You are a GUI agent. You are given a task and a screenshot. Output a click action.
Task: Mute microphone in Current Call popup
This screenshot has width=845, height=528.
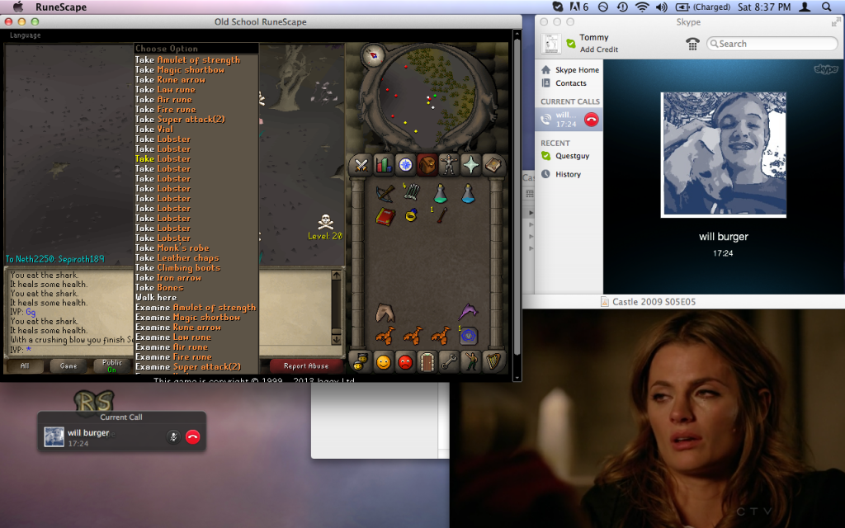173,437
